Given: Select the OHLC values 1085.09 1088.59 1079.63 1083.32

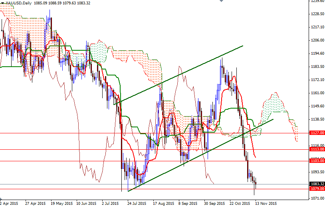Looking at the screenshot, I should pyautogui.click(x=62, y=3).
